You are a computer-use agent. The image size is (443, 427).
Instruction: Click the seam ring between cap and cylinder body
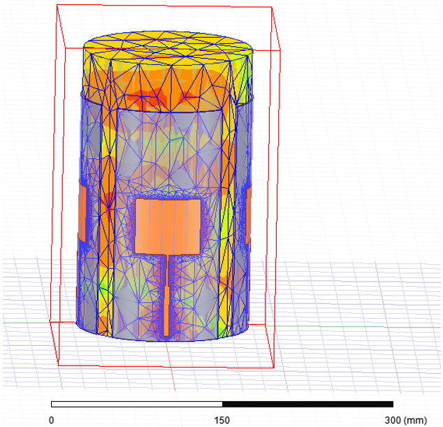click(168, 111)
